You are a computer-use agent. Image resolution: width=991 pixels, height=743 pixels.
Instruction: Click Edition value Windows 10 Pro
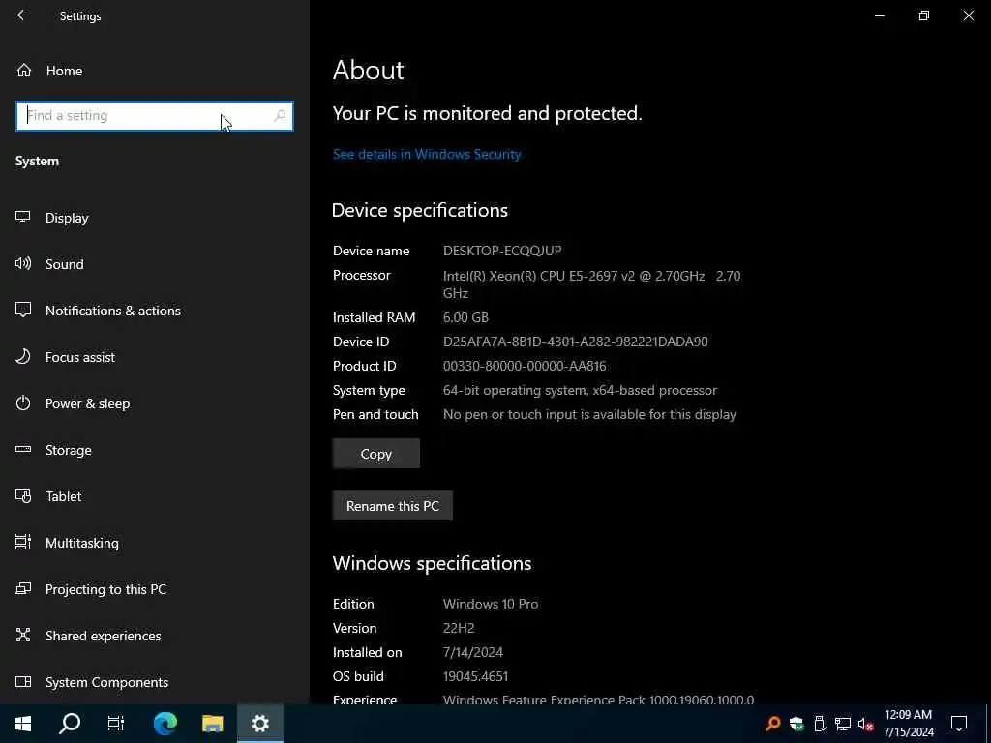pyautogui.click(x=491, y=604)
